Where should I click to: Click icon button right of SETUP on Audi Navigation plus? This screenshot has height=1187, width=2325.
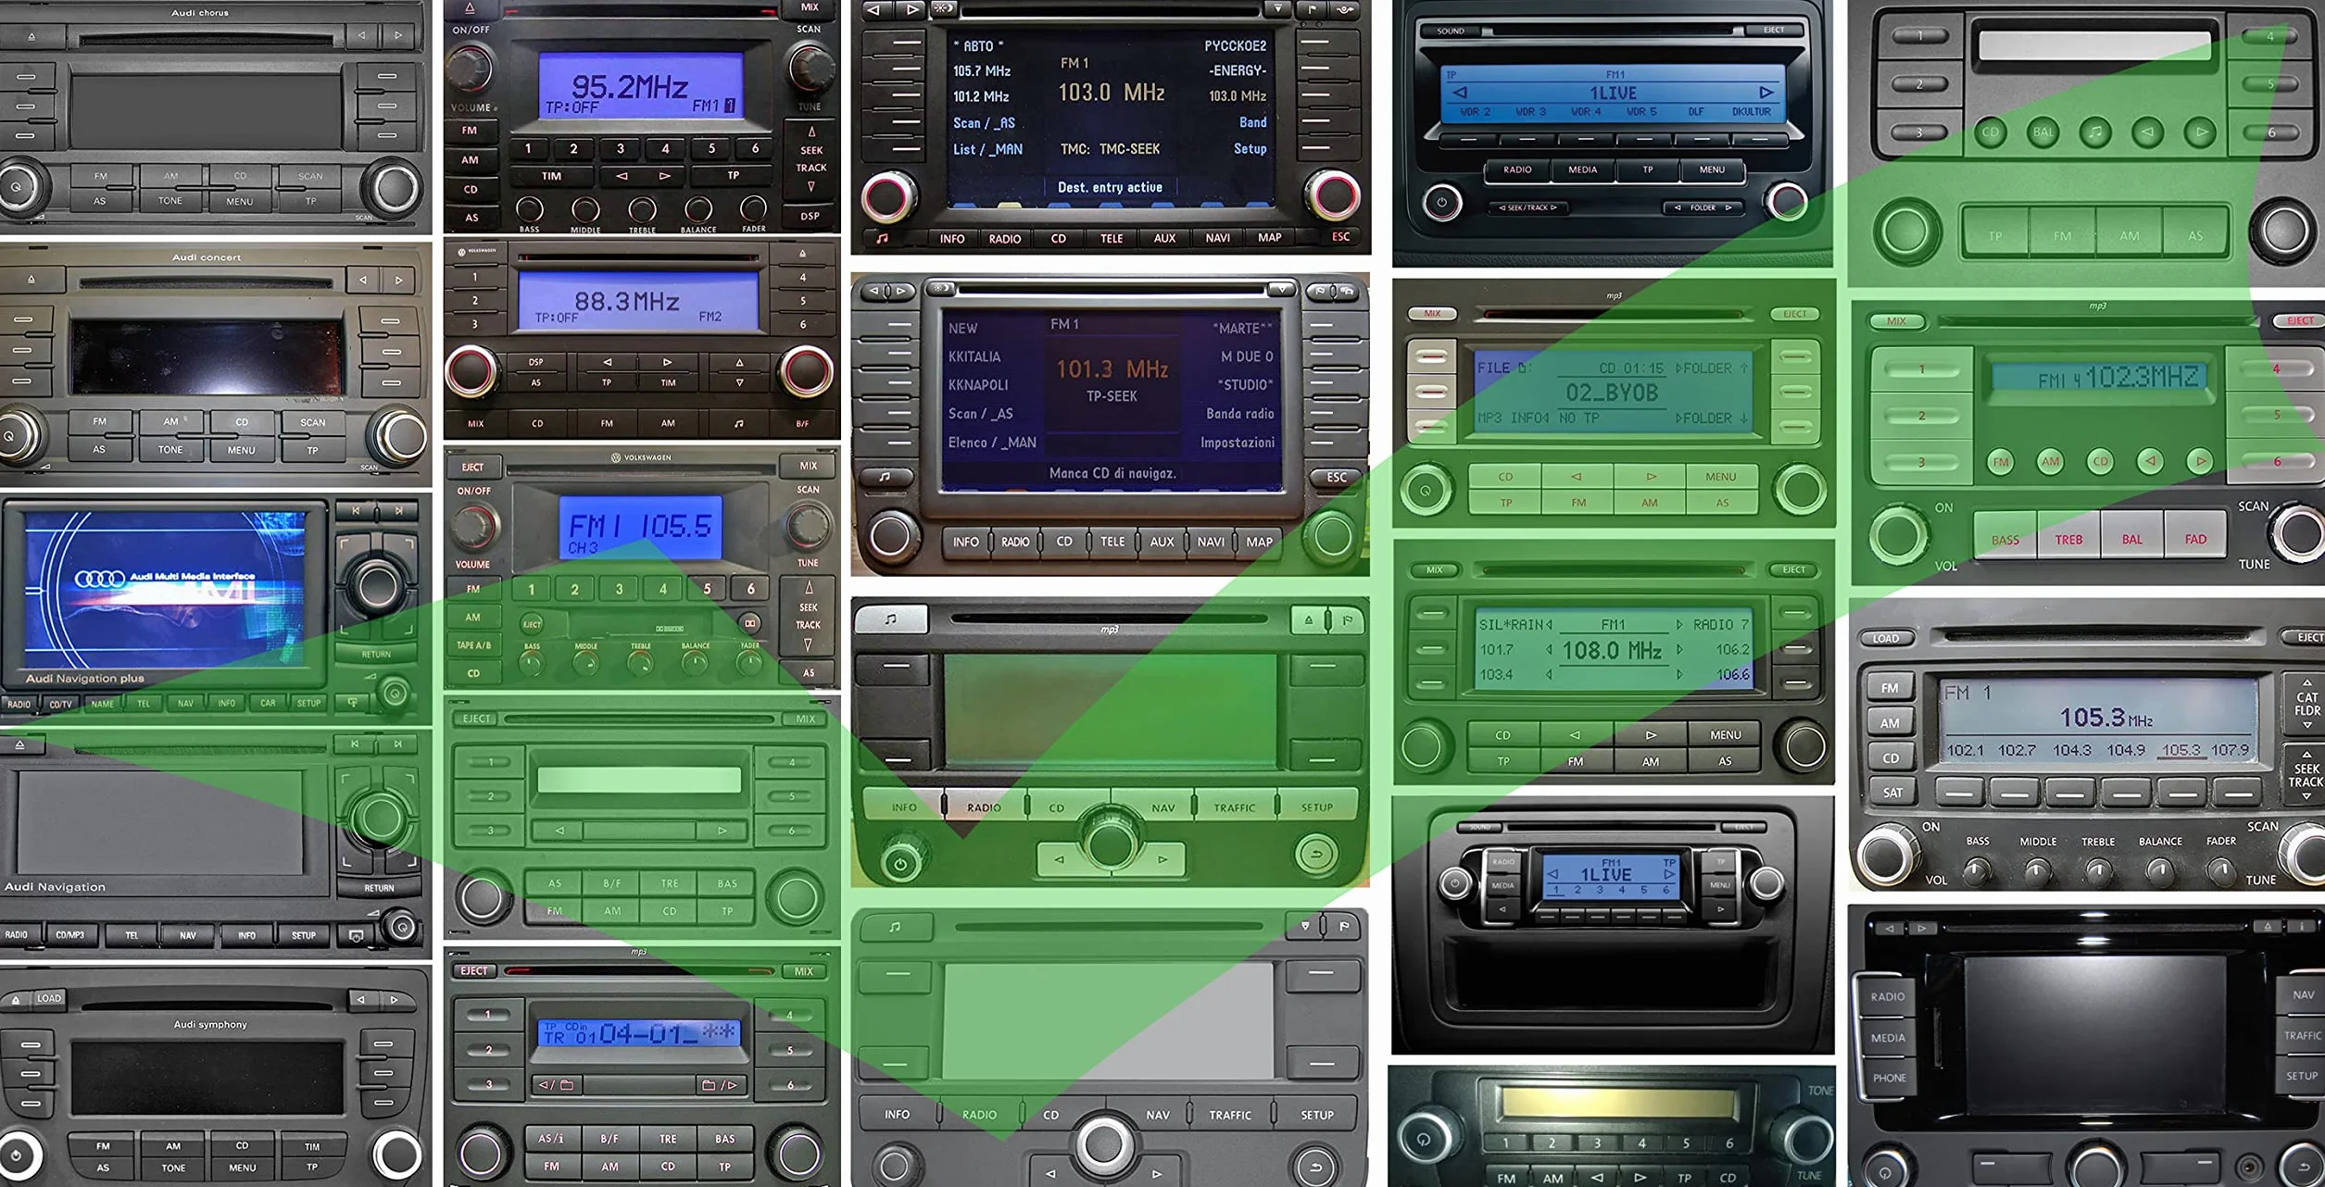coord(353,703)
